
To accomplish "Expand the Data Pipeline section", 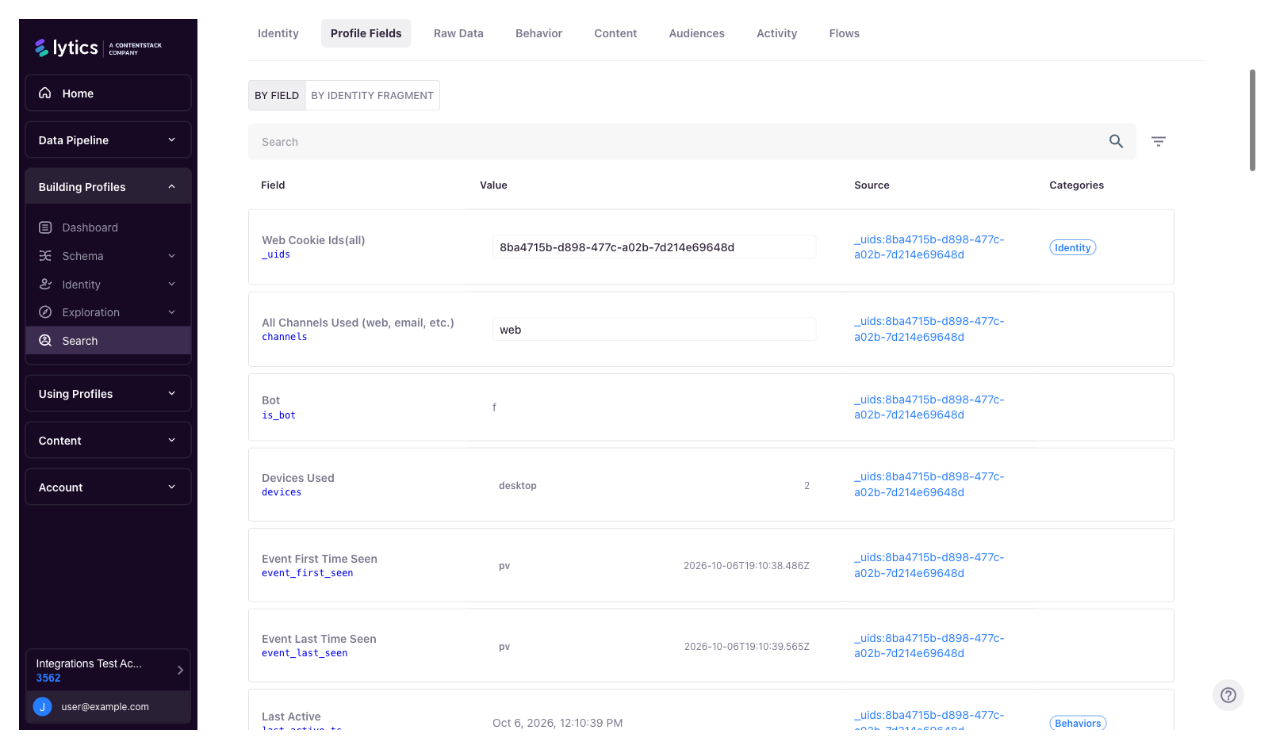I will (108, 139).
